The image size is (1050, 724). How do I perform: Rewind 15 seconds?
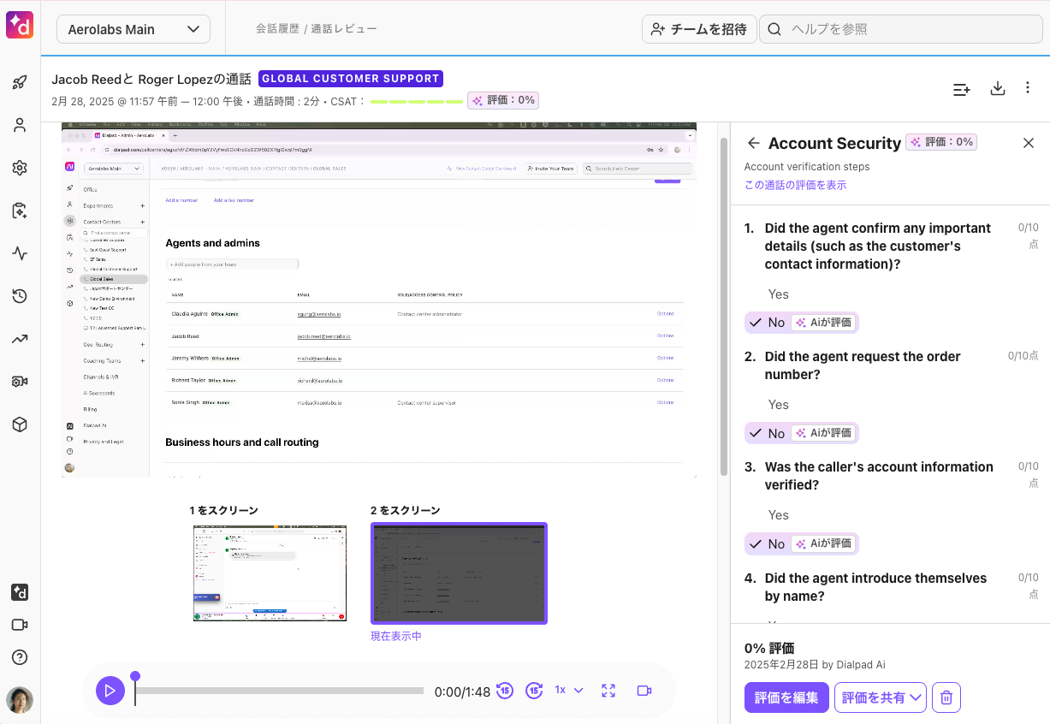[x=505, y=690]
